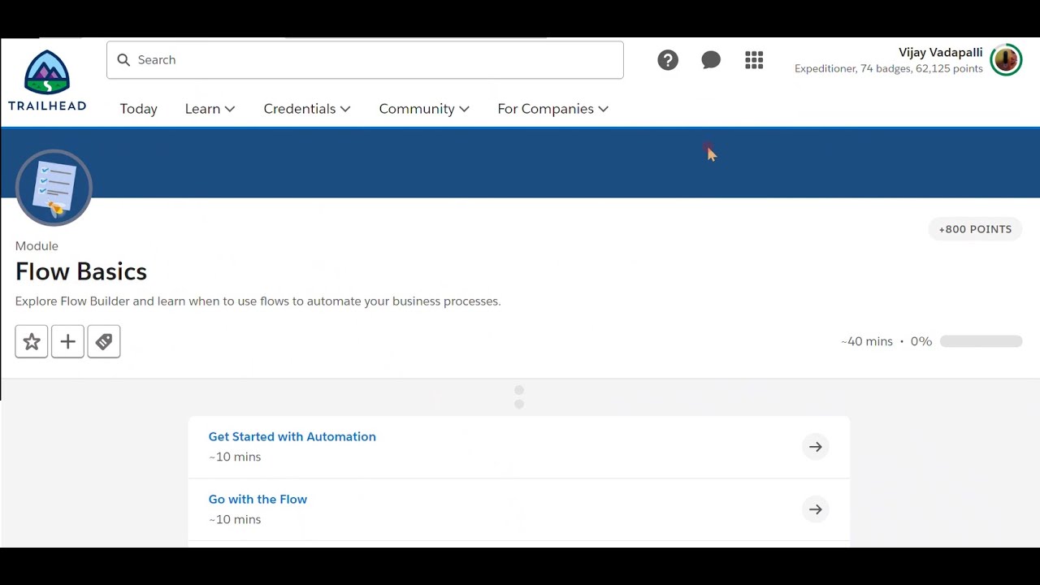
Task: Open the chat bubble icon
Action: tap(711, 60)
